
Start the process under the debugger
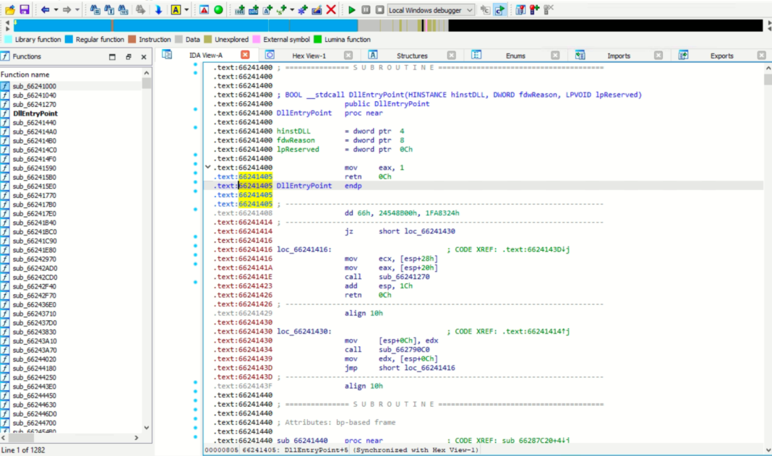coord(352,9)
